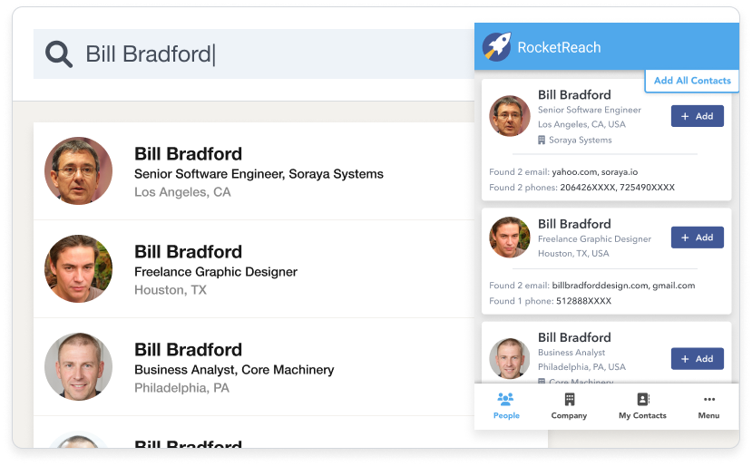Screen dimensions: 752x466
Task: Click Houston result profile photo
Action: coord(79,268)
